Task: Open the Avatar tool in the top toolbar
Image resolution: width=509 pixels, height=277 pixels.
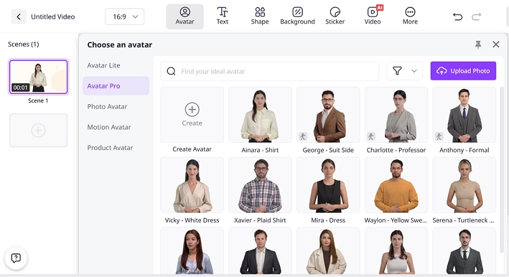Action: [185, 17]
